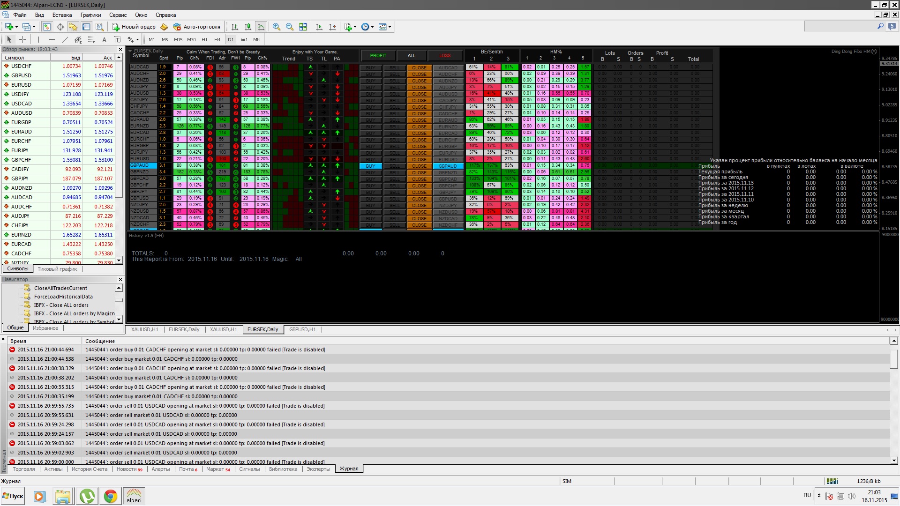
Task: Tile chart windows icon
Action: [303, 27]
